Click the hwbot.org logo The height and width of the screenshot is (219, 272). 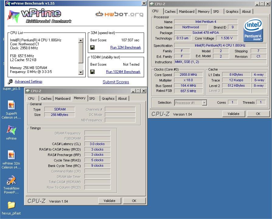tap(119, 14)
